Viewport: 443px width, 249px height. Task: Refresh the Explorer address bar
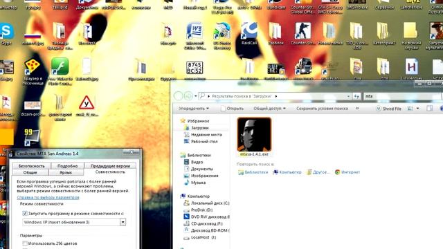click(356, 96)
